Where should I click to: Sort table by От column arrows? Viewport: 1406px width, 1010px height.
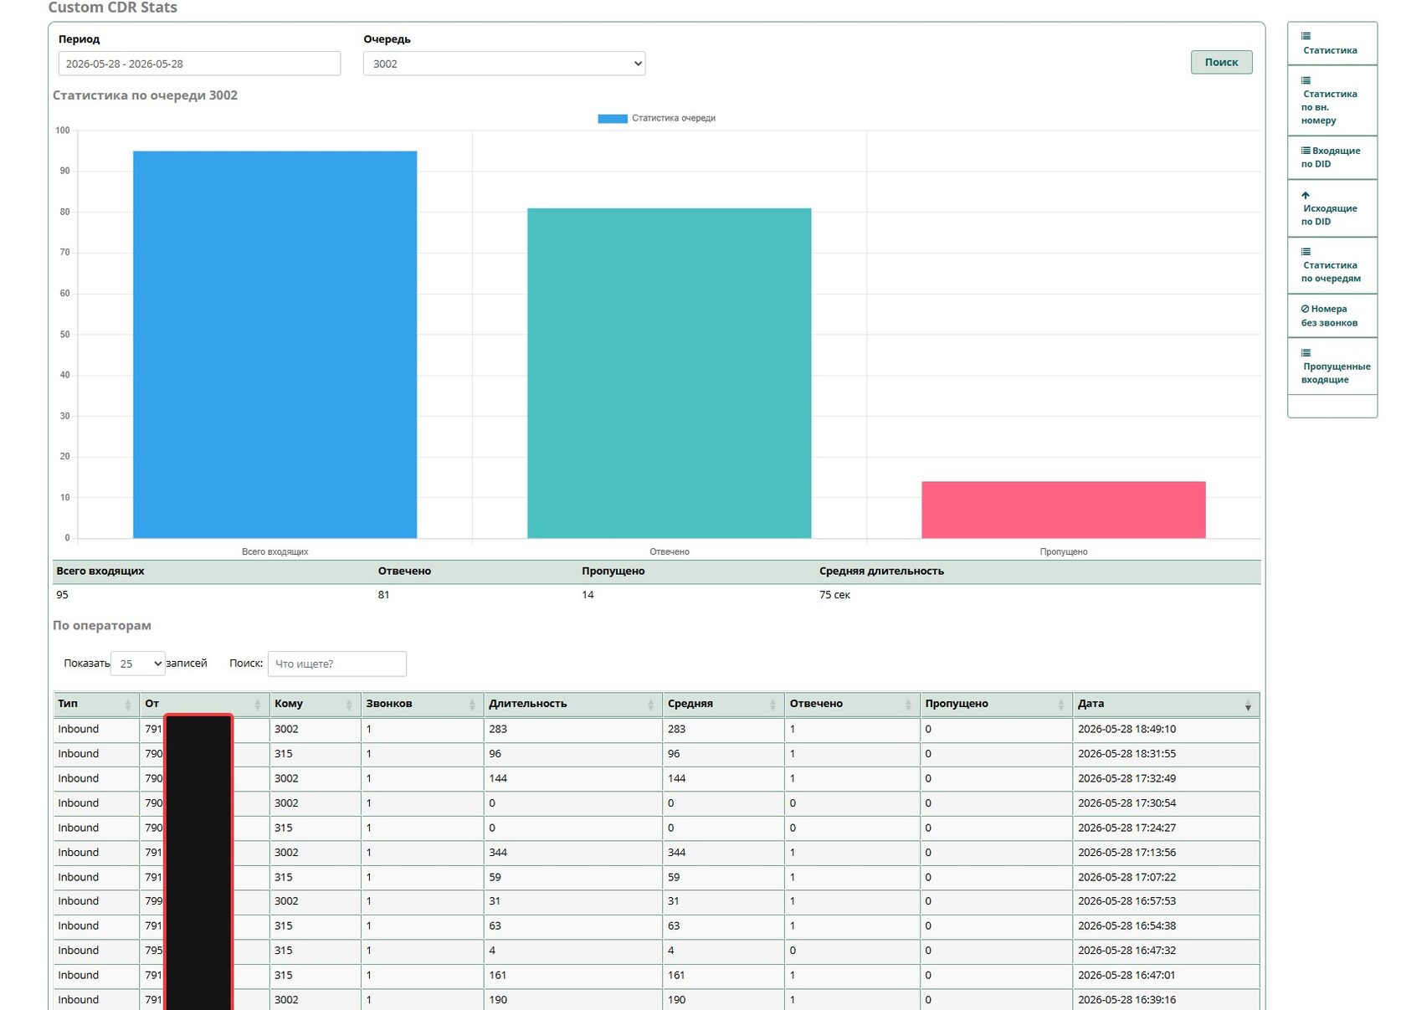(258, 705)
